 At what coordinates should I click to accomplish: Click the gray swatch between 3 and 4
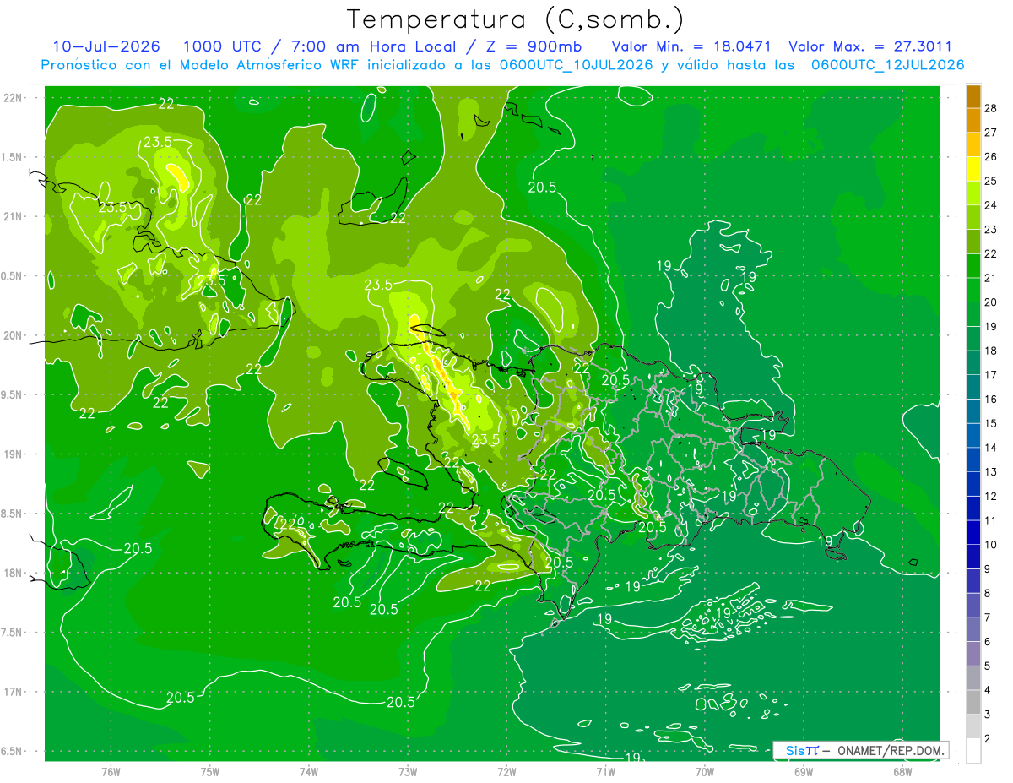pyautogui.click(x=973, y=703)
